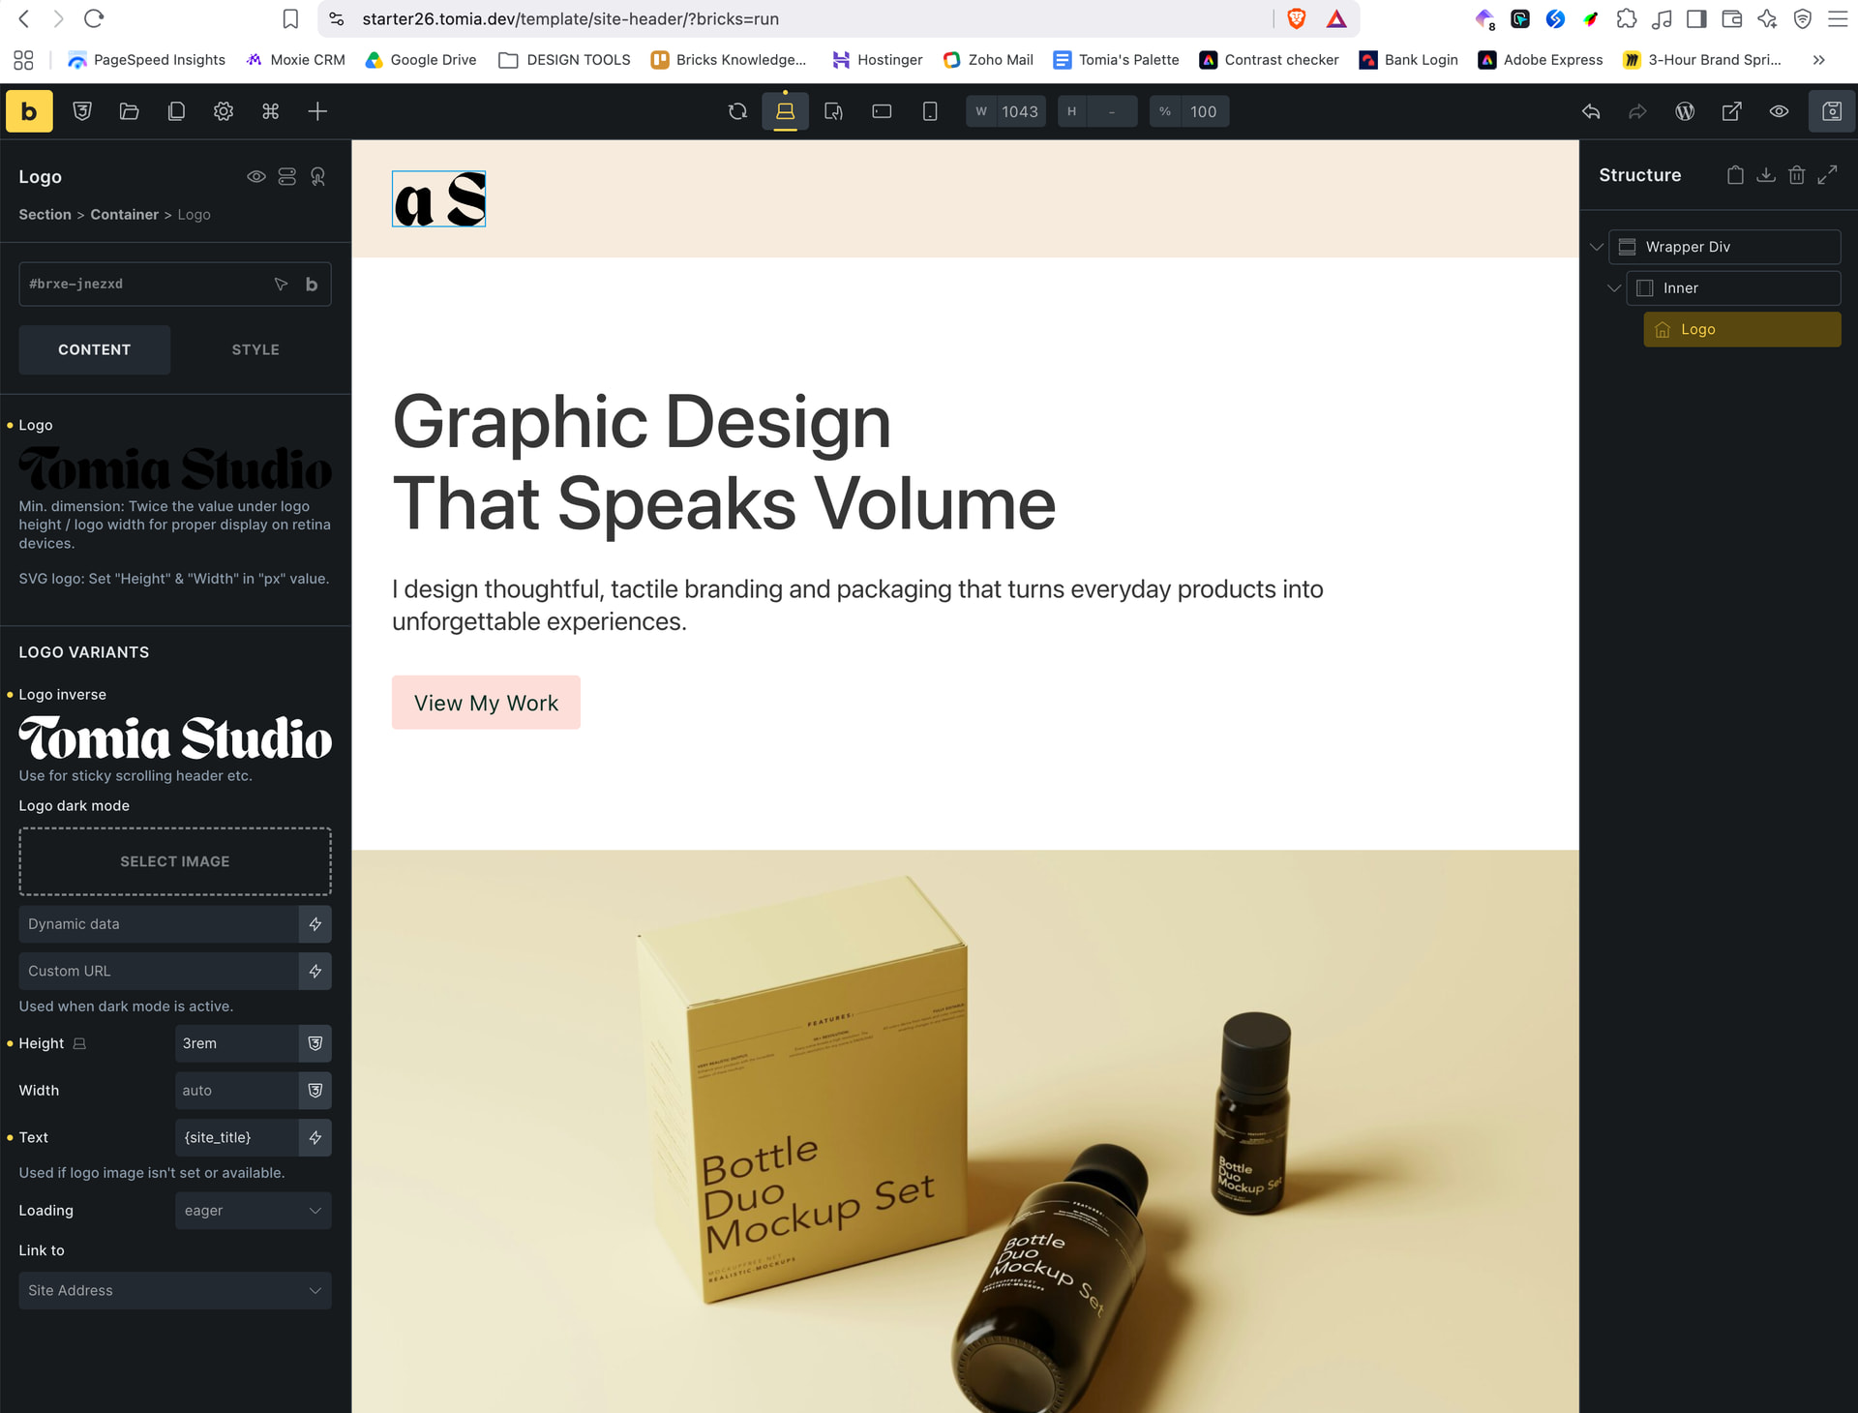This screenshot has width=1858, height=1413.
Task: Toggle the Structure panel icon
Action: (1832, 111)
